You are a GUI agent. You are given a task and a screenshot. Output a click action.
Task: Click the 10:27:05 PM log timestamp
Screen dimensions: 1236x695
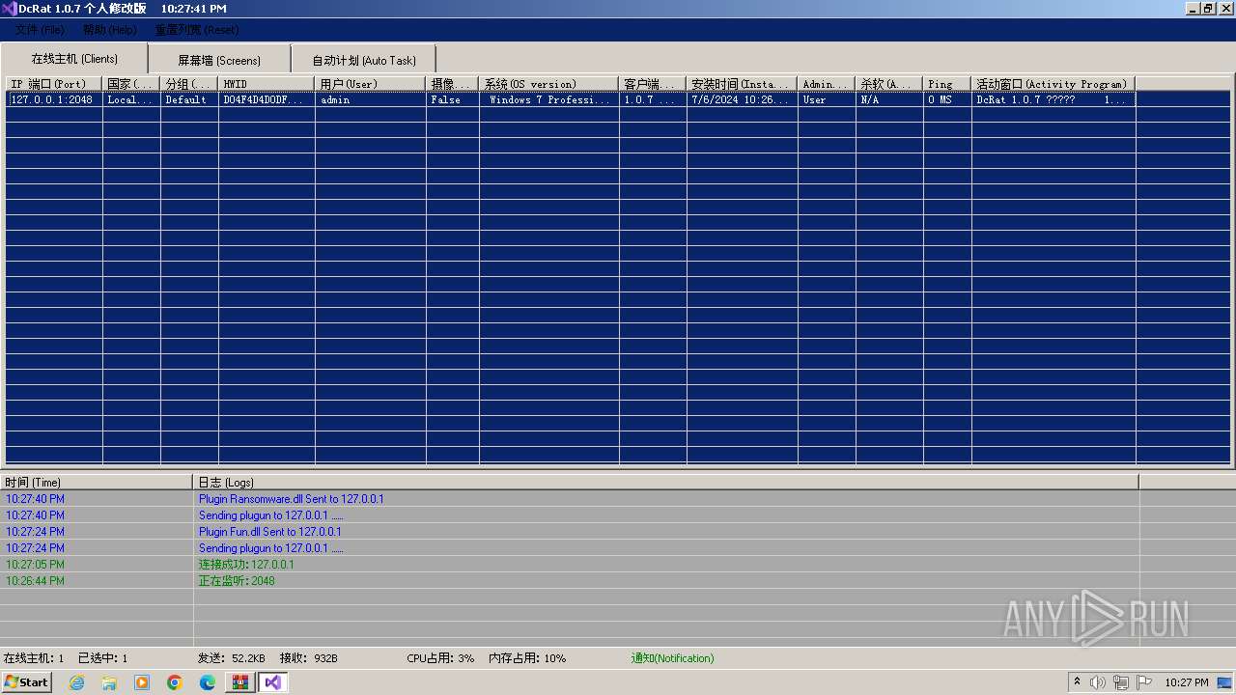point(35,565)
